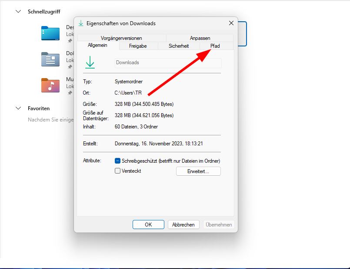
Task: Click the download icon in dialog title bar
Action: click(x=81, y=23)
